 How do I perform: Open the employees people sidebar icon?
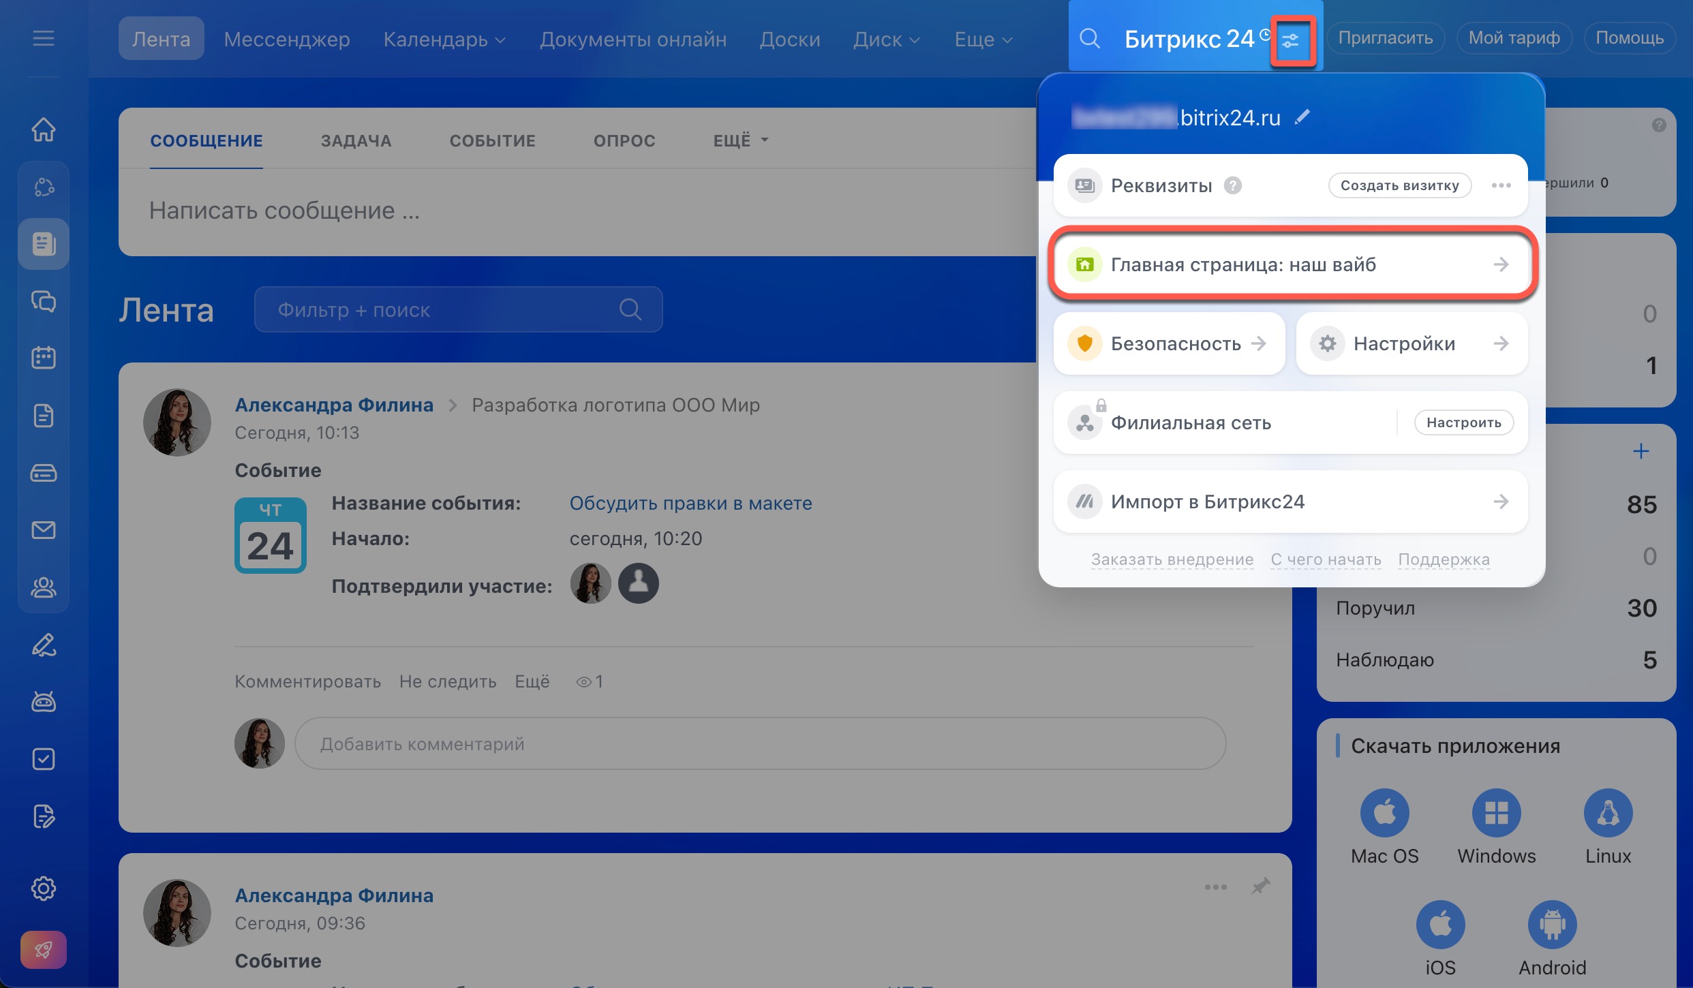pyautogui.click(x=44, y=587)
